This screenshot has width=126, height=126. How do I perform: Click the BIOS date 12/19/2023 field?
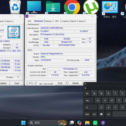coord(52,60)
